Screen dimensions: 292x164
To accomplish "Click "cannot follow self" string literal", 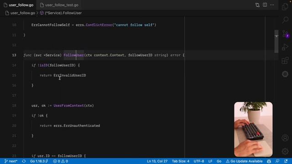I will [134, 25].
